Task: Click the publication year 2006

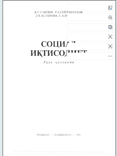Action: pyautogui.click(x=79, y=135)
